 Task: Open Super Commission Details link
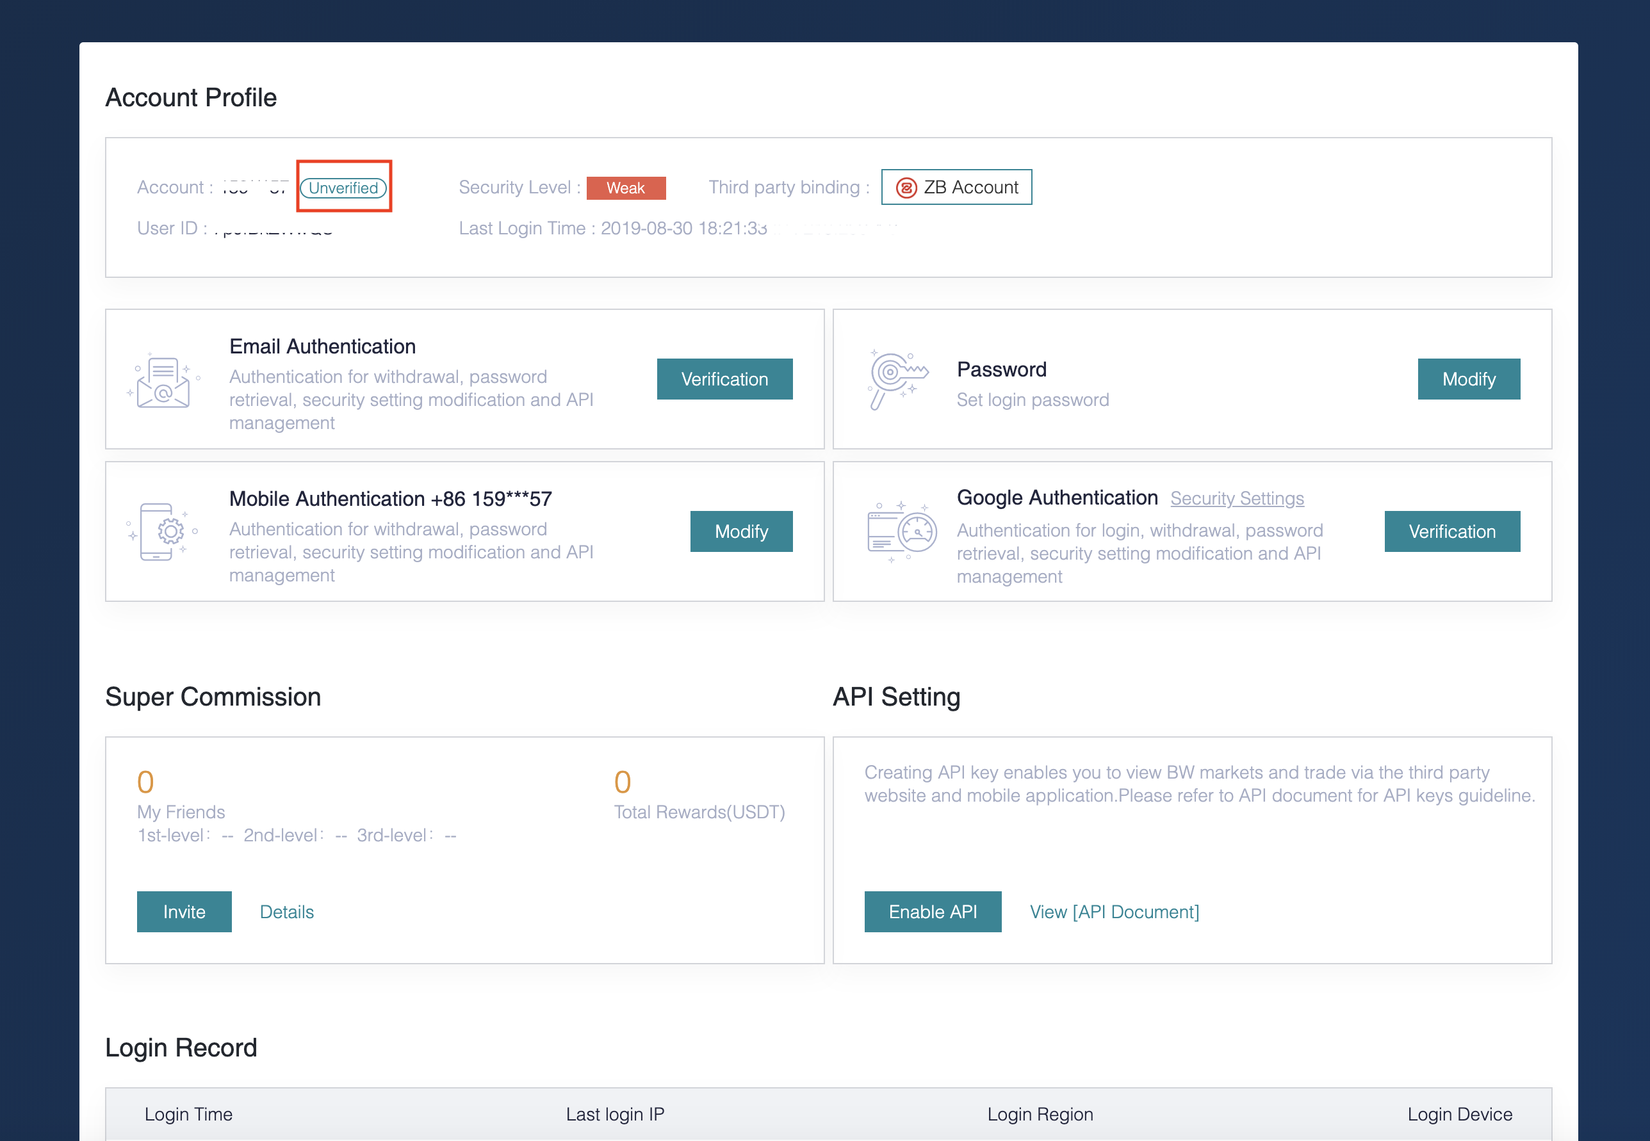click(x=287, y=912)
